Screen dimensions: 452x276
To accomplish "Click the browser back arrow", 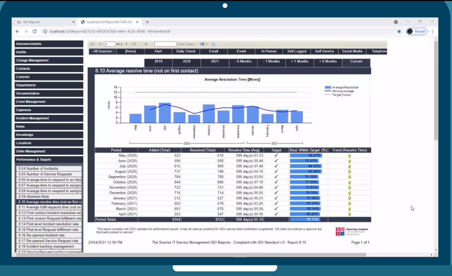I will coord(18,31).
